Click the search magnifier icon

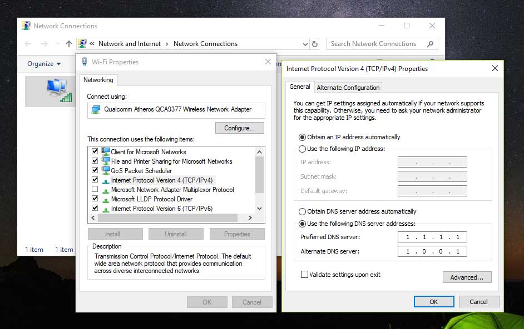coord(430,44)
